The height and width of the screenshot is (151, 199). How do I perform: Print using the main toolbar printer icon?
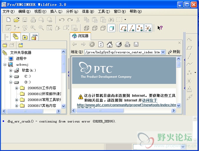(x=33, y=20)
